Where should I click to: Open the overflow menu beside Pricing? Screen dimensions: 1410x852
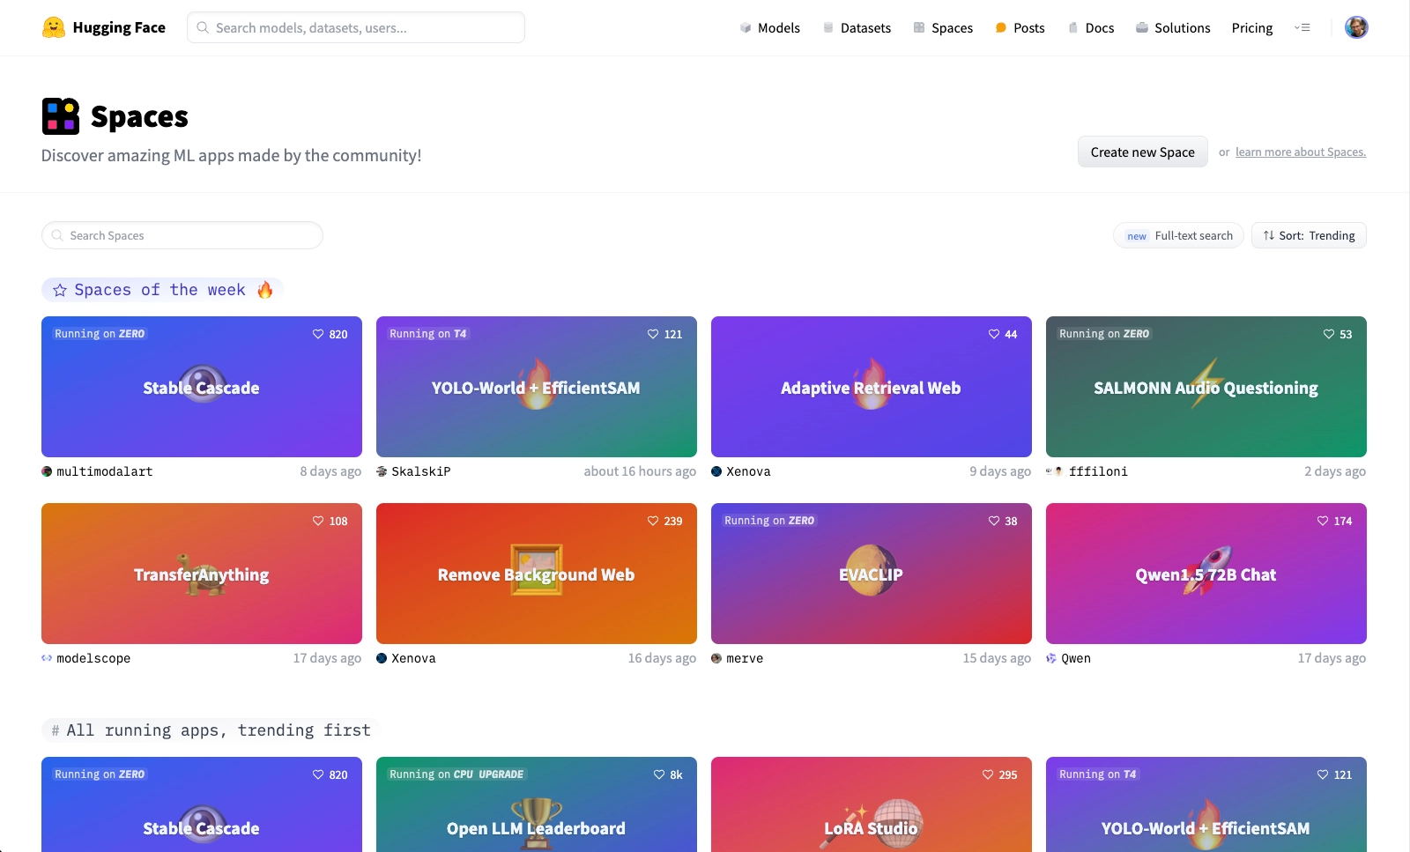[1302, 27]
